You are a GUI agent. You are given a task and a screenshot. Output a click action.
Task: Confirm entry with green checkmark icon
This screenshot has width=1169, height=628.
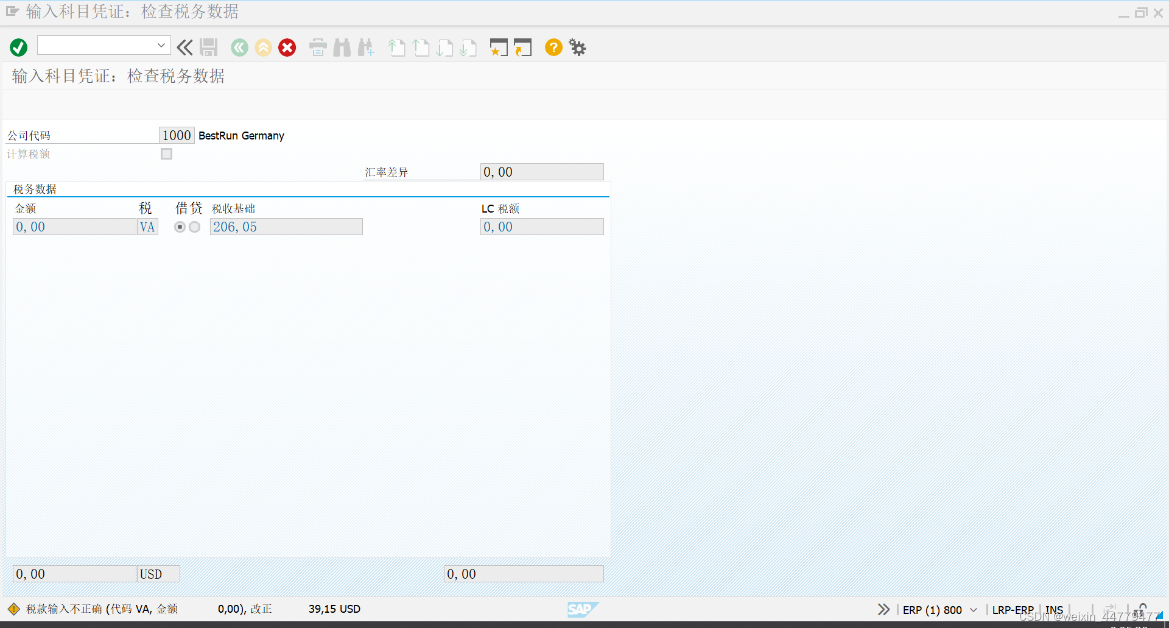click(x=18, y=48)
